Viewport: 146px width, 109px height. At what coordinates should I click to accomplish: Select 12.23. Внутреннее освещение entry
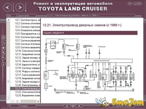(28, 95)
